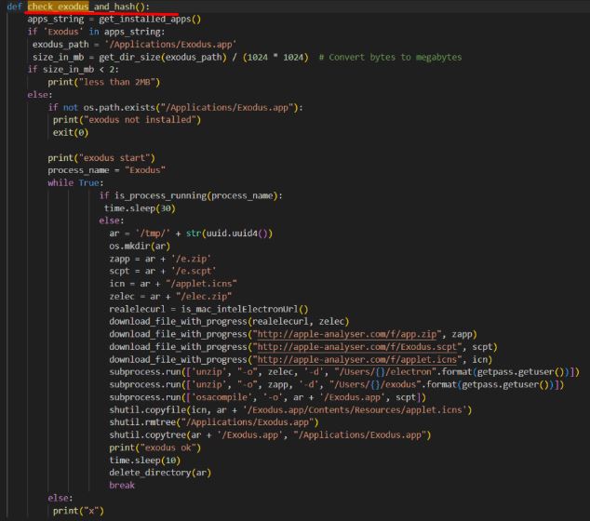Click the time.sleep(10) line

click(x=145, y=460)
